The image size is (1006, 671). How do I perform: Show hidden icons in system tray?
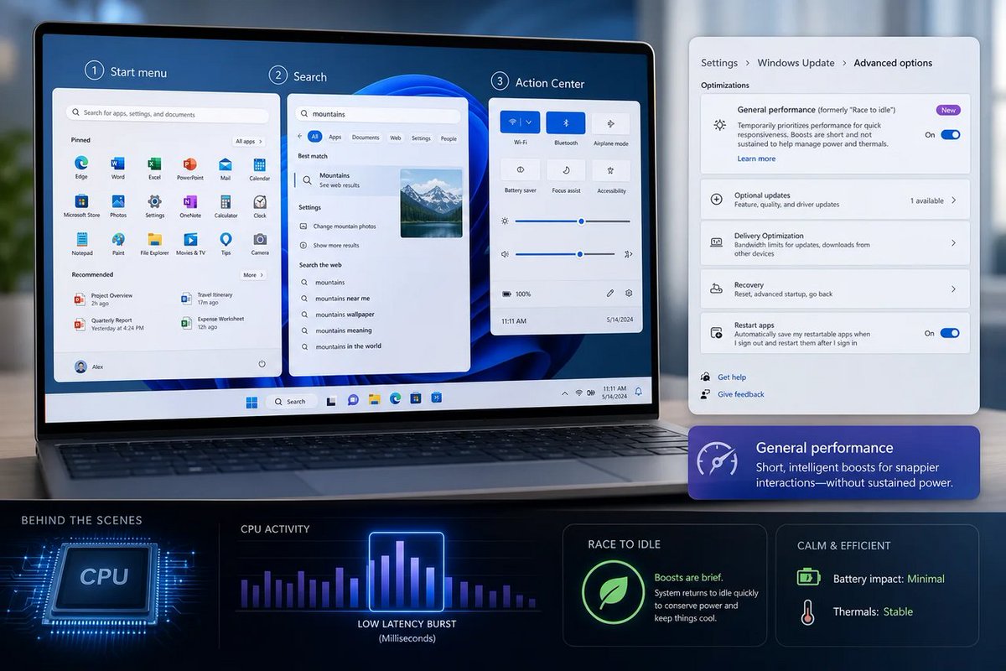pyautogui.click(x=563, y=393)
